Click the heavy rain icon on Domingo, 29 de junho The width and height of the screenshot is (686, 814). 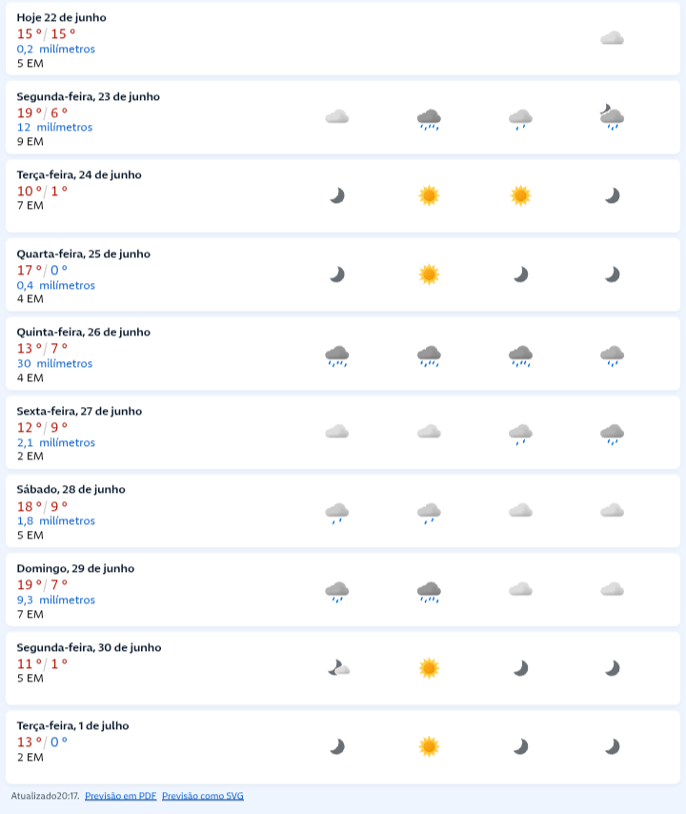click(x=429, y=591)
